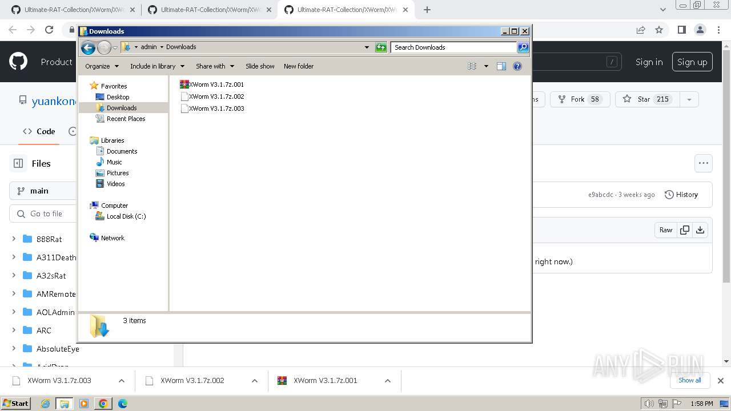Select Favorites in navigation pane
The width and height of the screenshot is (731, 411).
tap(114, 86)
